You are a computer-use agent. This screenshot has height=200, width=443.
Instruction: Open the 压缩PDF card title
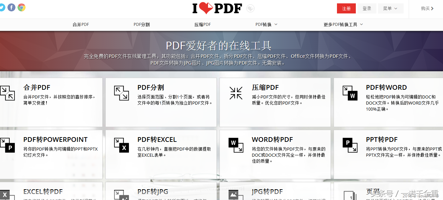click(265, 87)
